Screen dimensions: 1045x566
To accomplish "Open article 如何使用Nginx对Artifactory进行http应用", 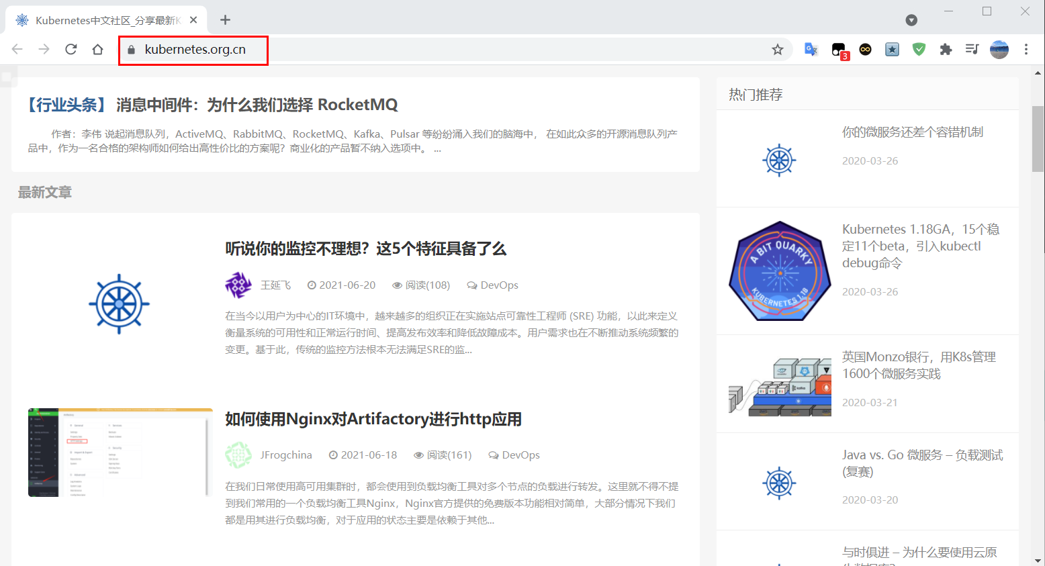I will pyautogui.click(x=373, y=420).
